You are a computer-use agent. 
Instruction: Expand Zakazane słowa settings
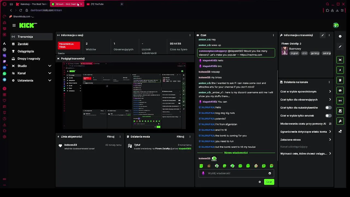click(306, 140)
